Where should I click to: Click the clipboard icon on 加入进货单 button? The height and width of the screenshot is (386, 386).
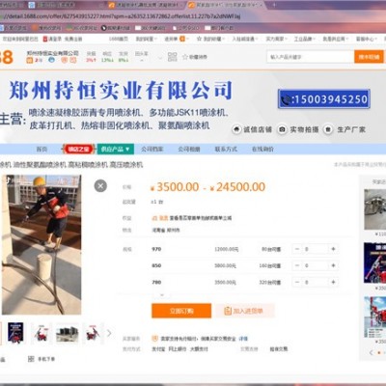pos(228,311)
